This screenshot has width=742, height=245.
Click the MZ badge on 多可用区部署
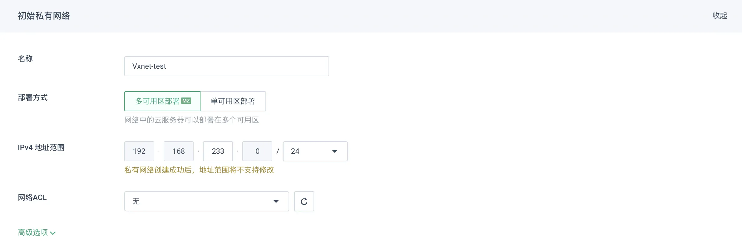(x=186, y=101)
